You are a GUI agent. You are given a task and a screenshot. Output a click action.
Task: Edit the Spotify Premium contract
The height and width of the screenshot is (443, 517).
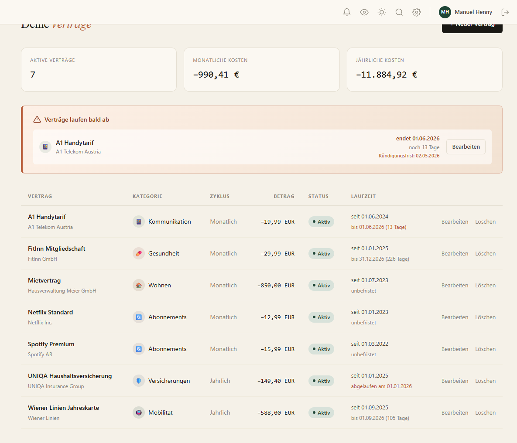click(x=455, y=349)
